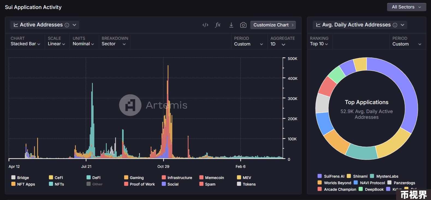Download chart data via the download icon

pos(231,25)
